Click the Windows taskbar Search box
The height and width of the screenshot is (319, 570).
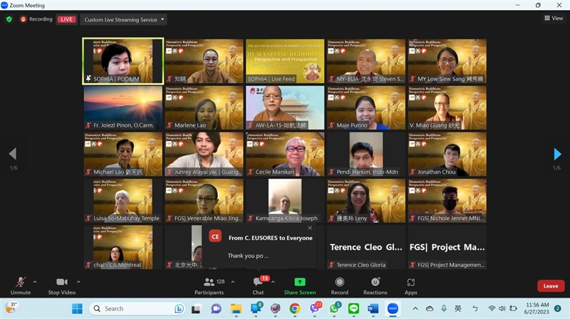point(135,308)
